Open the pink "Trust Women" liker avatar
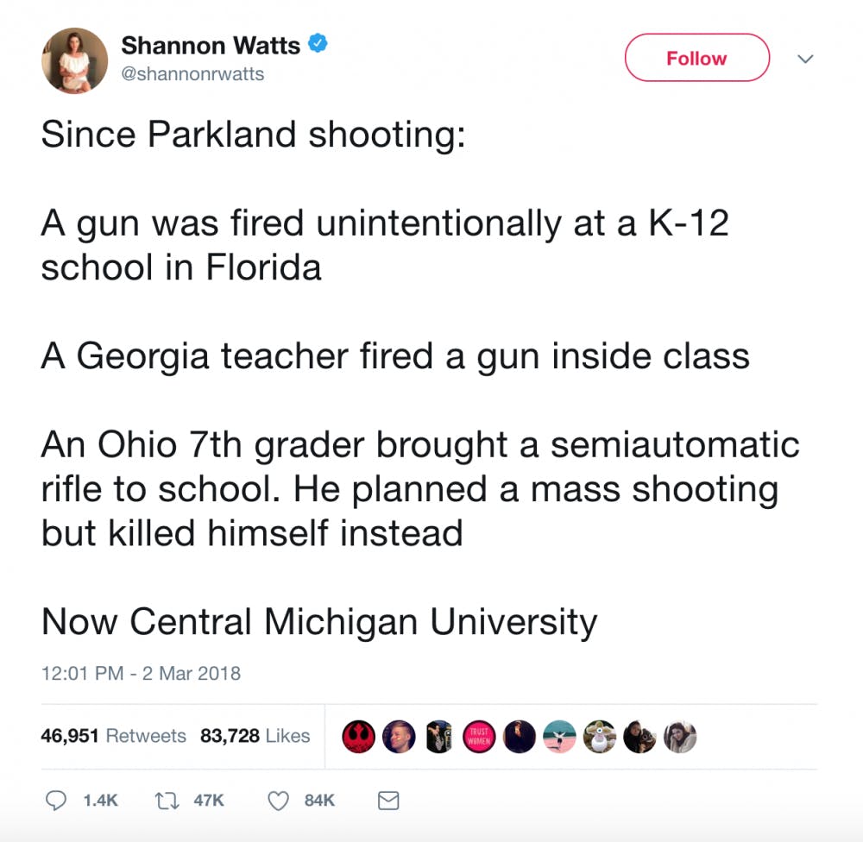Viewport: 863px width, 842px height. coord(480,736)
